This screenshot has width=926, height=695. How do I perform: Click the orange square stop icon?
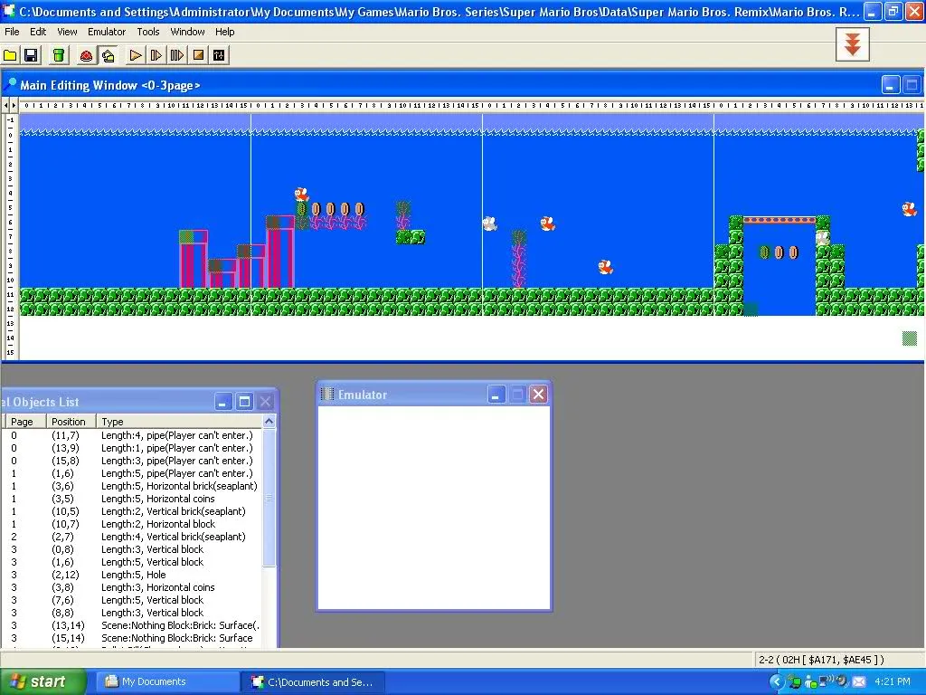click(198, 56)
